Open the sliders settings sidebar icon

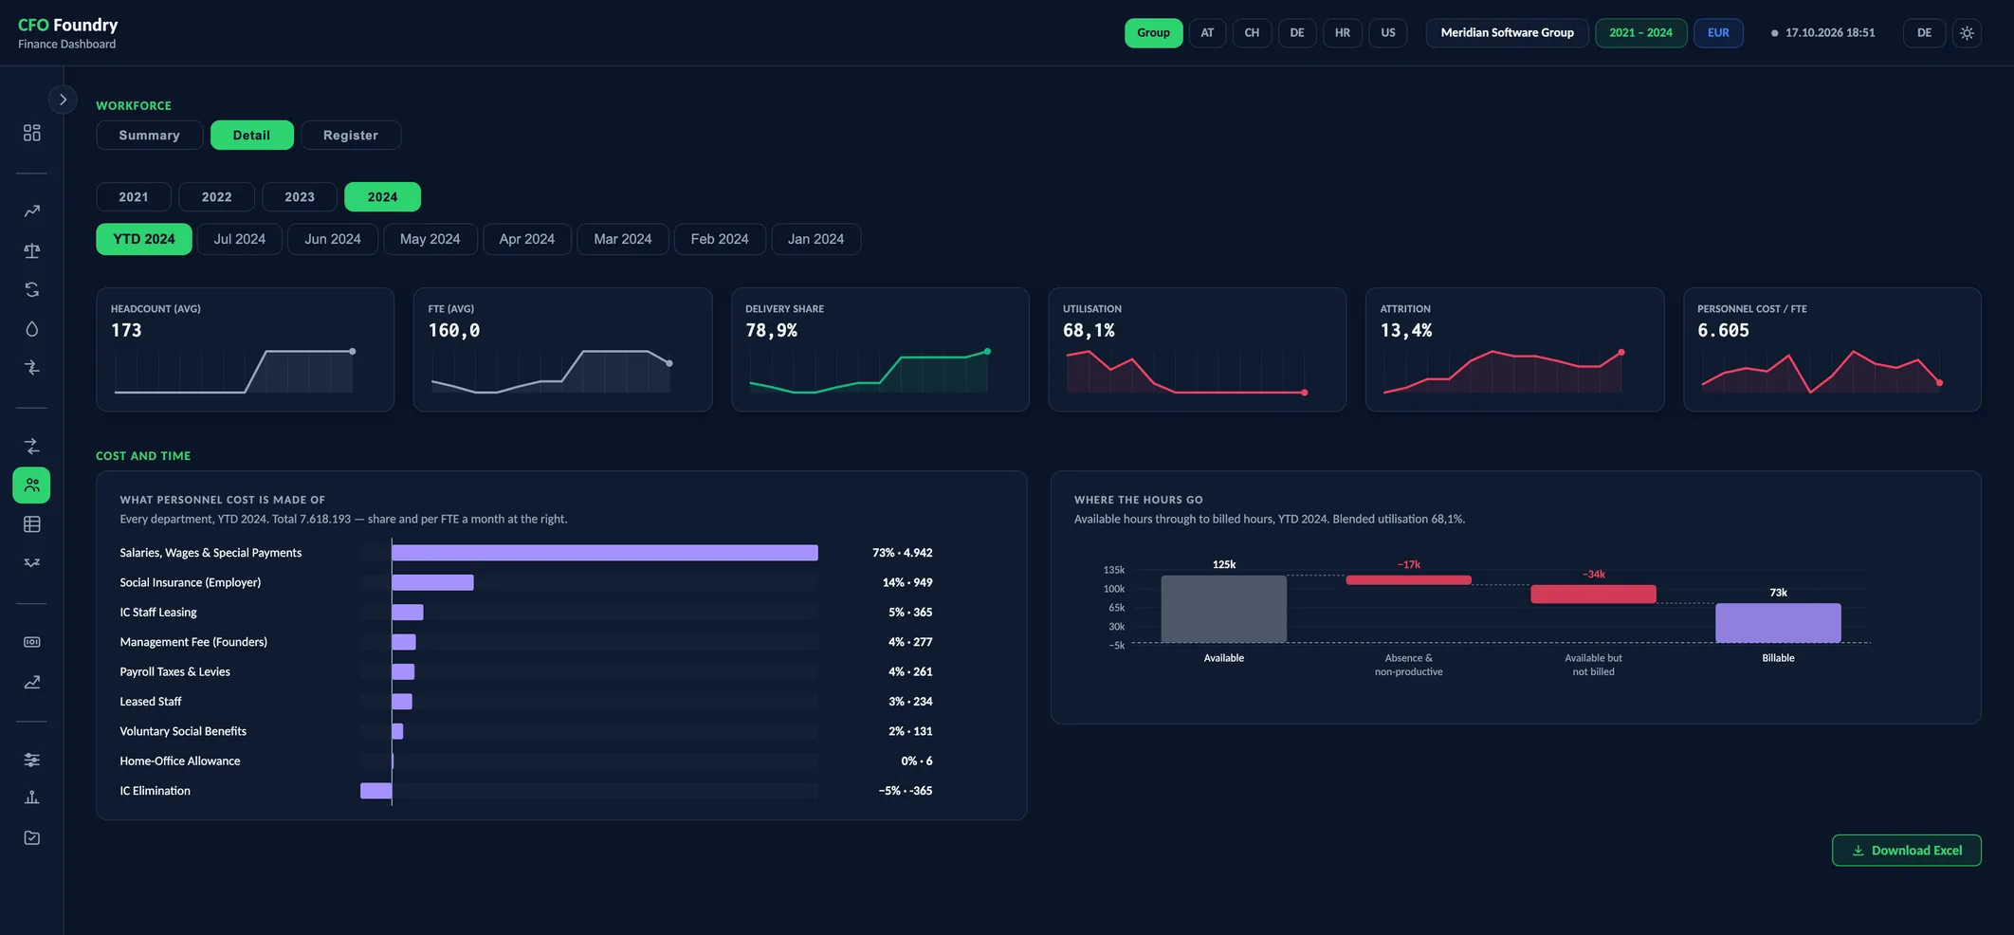point(31,760)
